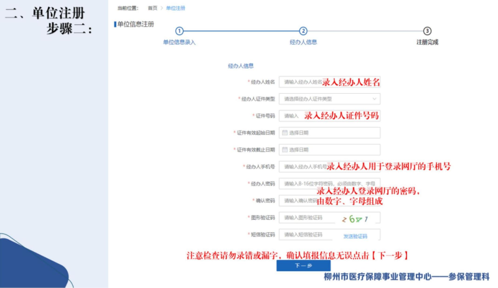The width and height of the screenshot is (498, 288).
Task: Click the step 1 circle icon
Action: 179,31
